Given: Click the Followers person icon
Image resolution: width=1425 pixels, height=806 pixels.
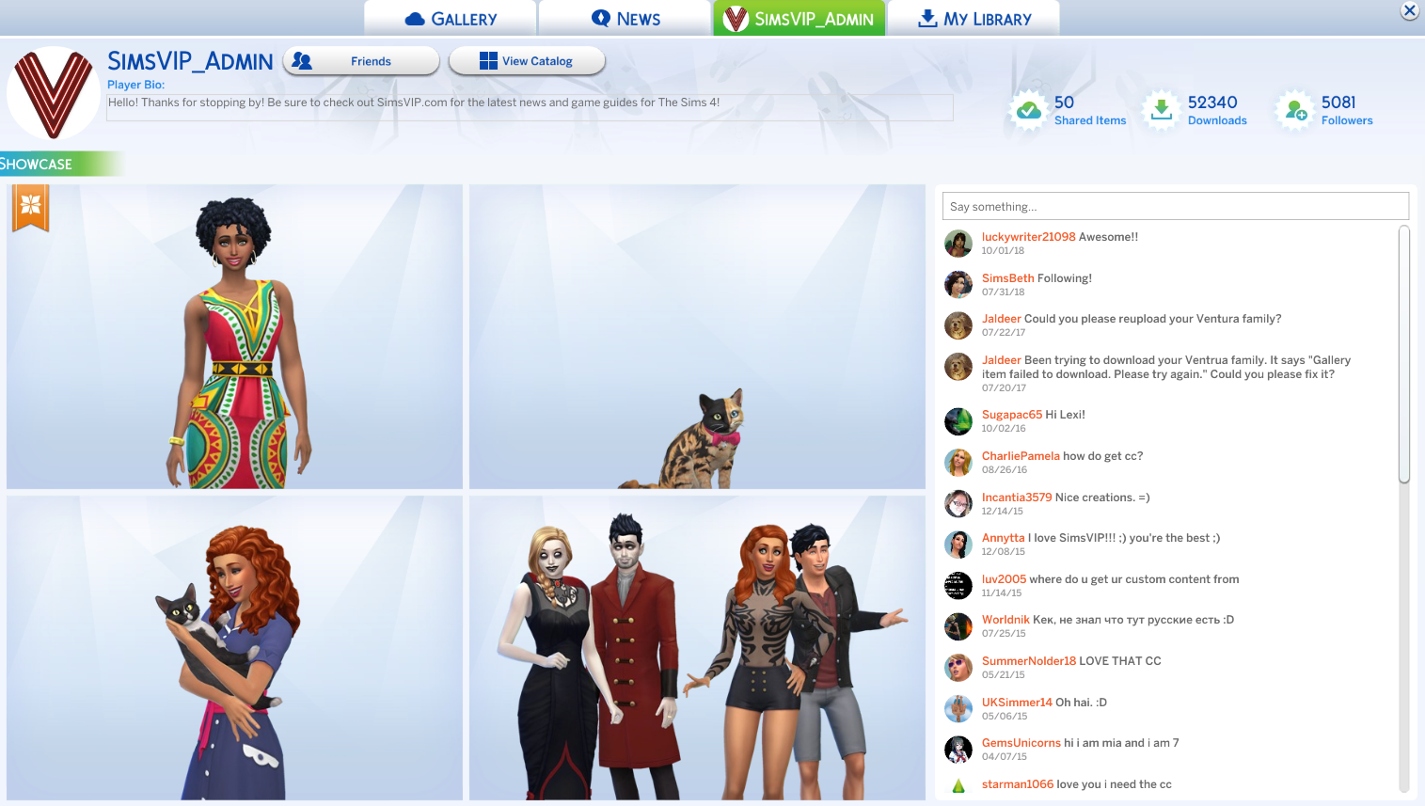Looking at the screenshot, I should point(1295,110).
